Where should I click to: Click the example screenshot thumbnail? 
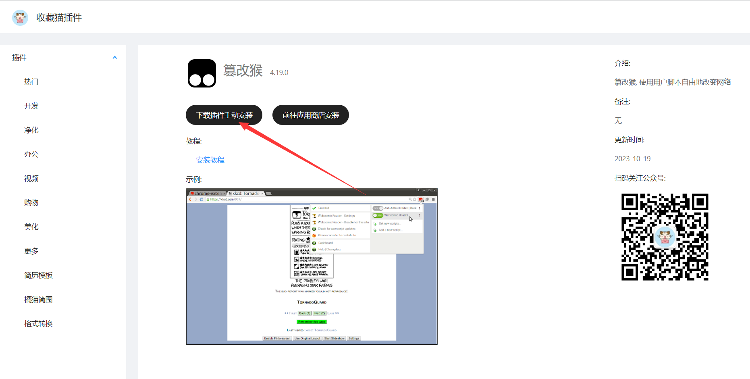312,267
